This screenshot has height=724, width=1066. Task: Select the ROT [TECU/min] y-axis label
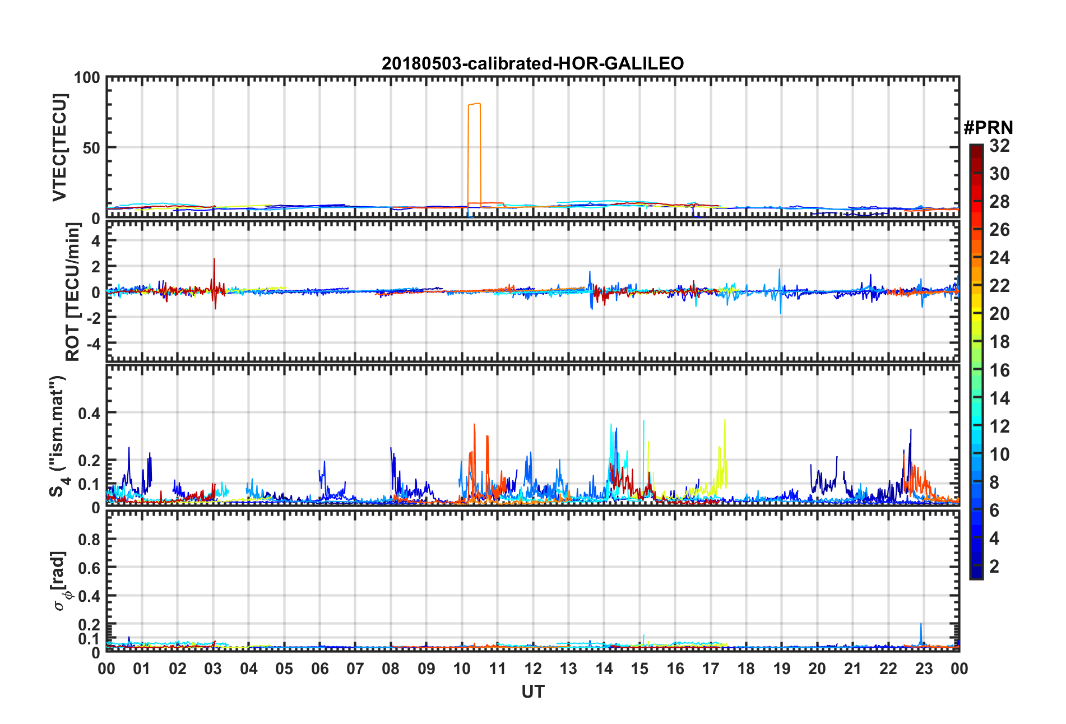tap(73, 292)
